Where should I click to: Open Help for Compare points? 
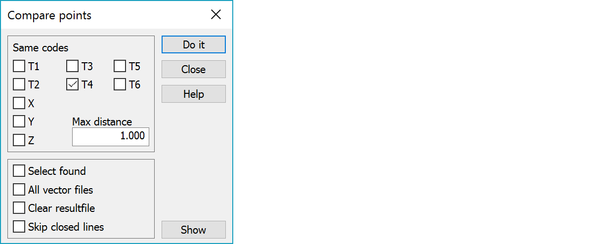point(194,94)
